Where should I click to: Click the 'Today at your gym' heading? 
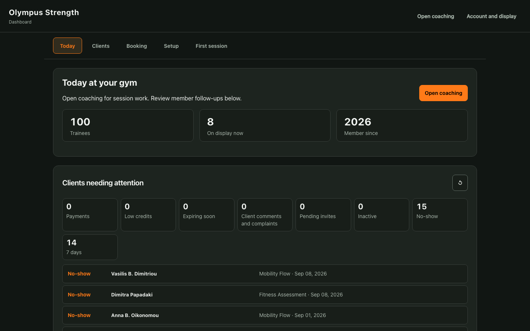coord(99,83)
